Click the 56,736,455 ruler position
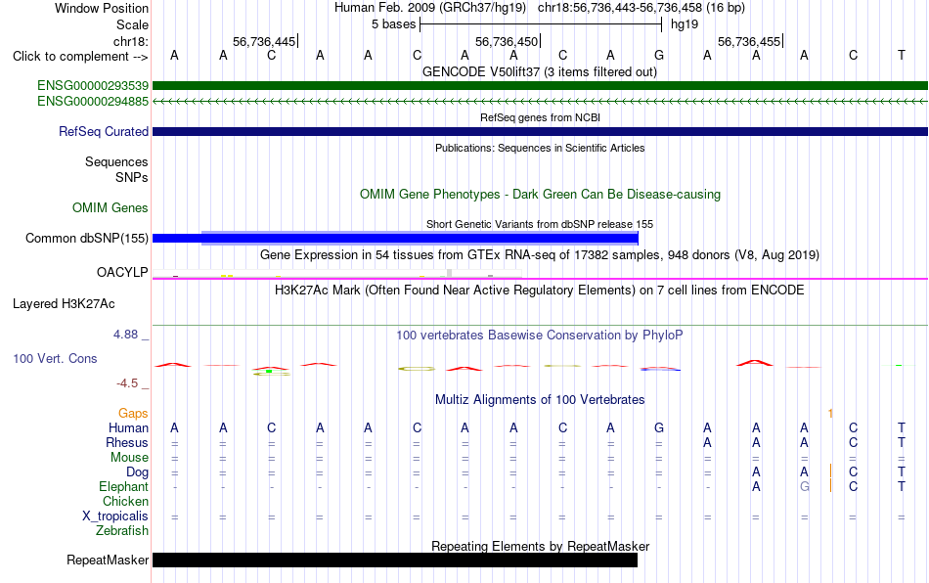 point(749,42)
